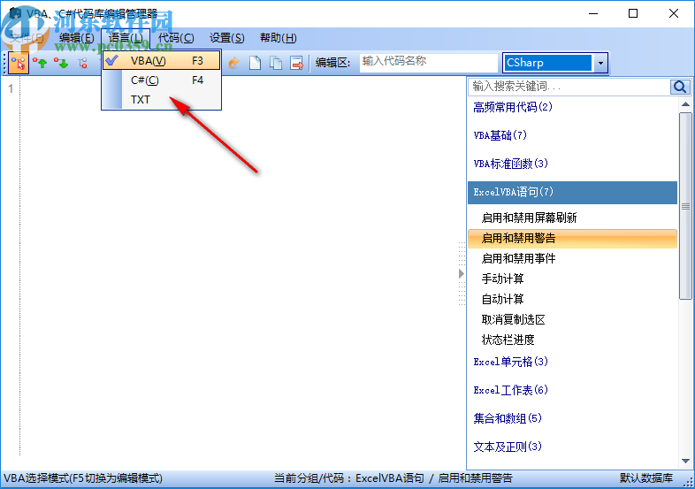Click the code list scrollbar up arrow
The width and height of the screenshot is (695, 489).
(685, 104)
